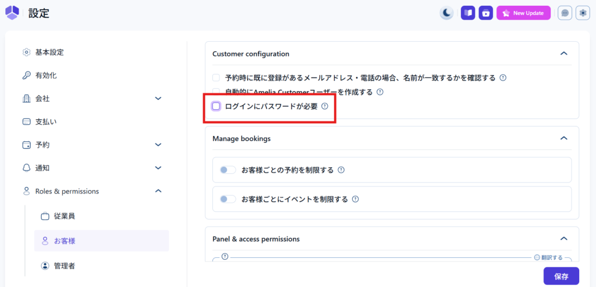
Task: Expand the 会社 sidebar menu
Action: coord(158,98)
